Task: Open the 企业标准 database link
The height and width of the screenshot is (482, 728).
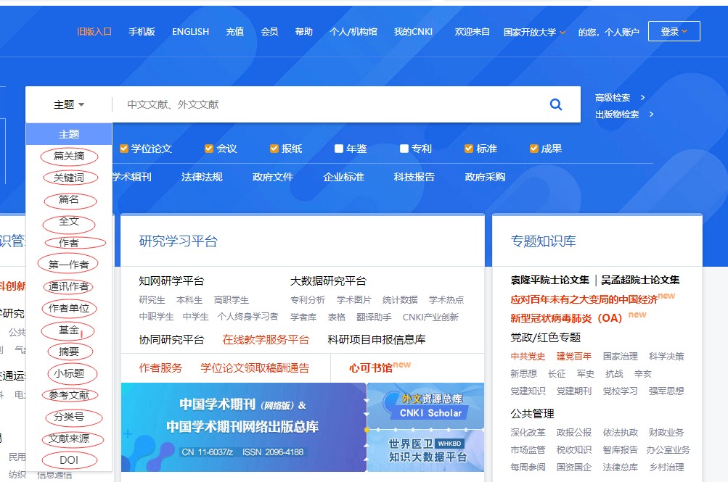Action: [x=343, y=177]
